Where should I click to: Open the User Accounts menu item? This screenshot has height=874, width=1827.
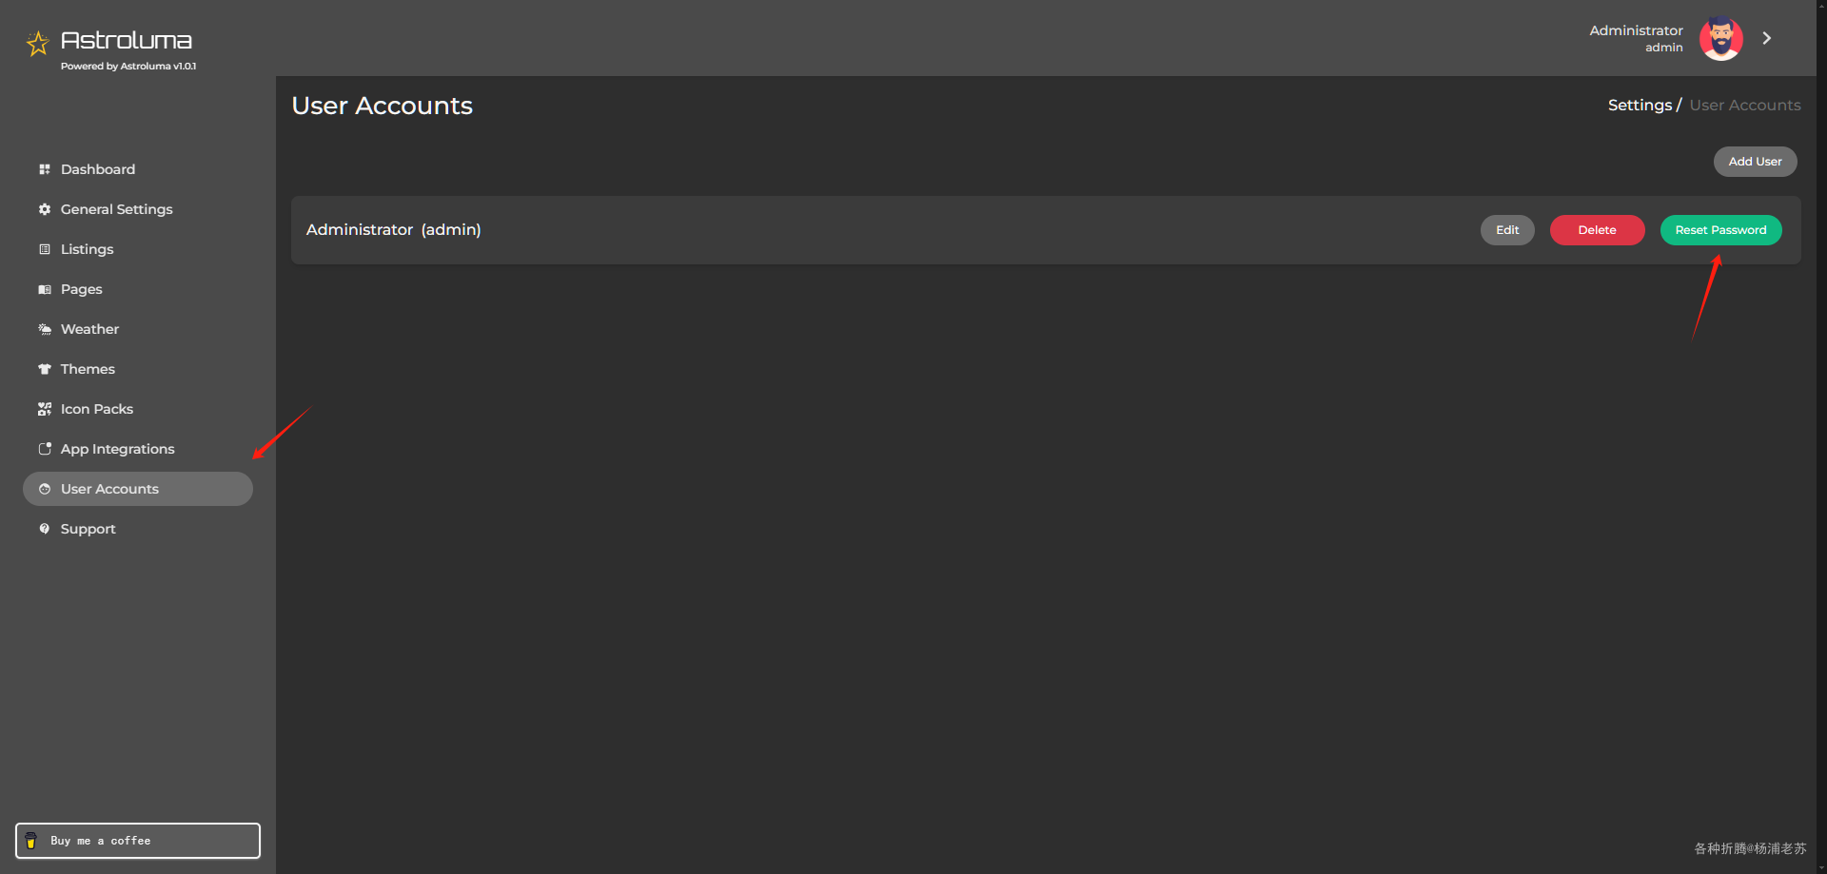[x=138, y=489]
